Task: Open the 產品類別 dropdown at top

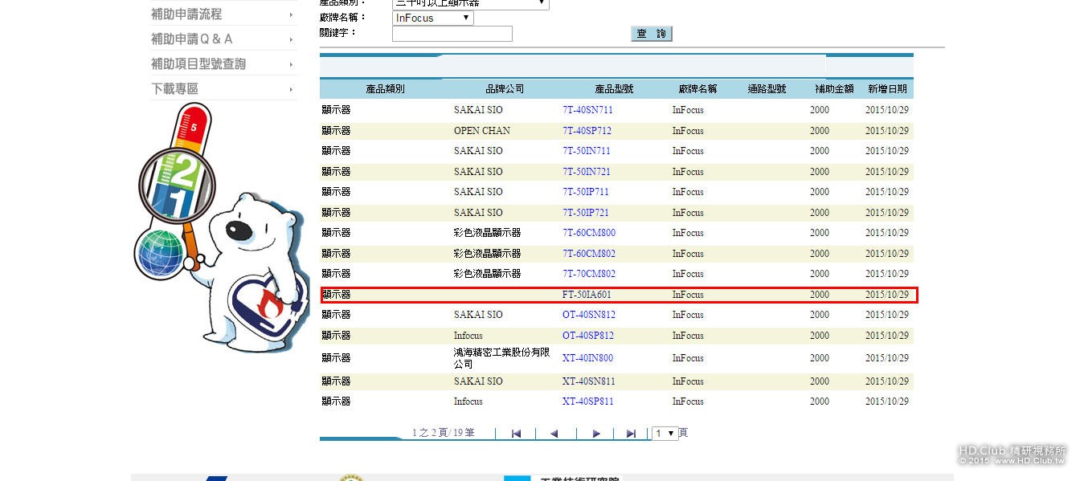Action: 471,3
